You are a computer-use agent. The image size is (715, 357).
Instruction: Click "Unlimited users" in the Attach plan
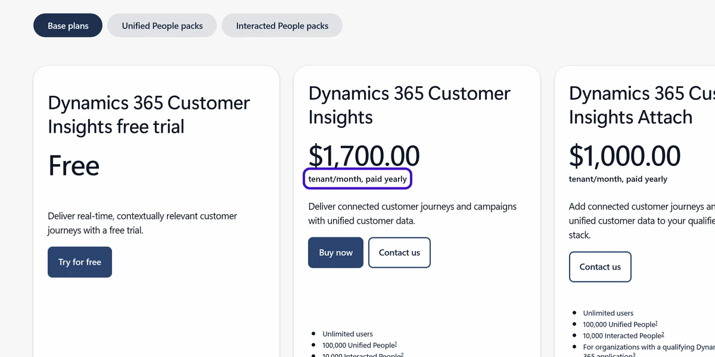[x=608, y=313]
